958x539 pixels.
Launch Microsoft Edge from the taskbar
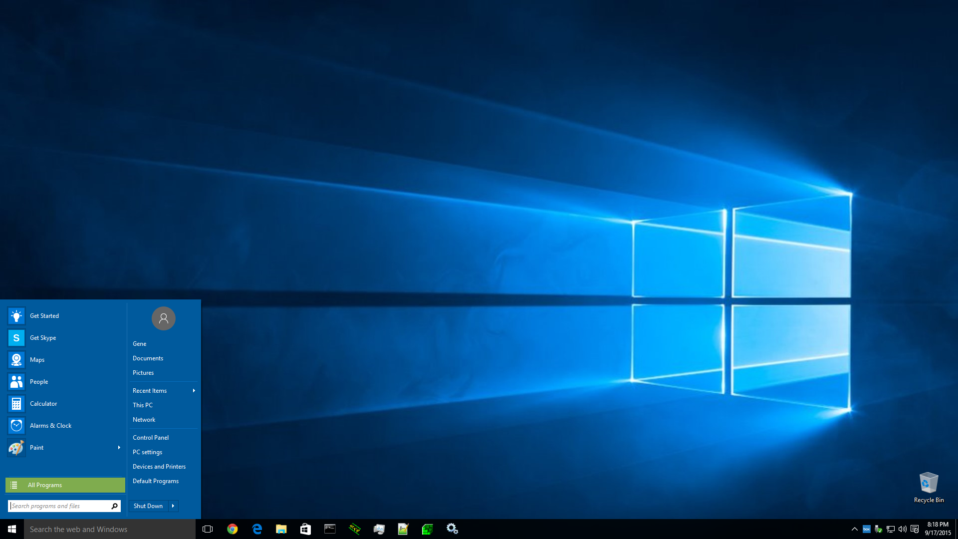pyautogui.click(x=257, y=529)
